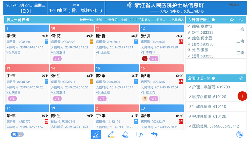Refresh the duty doctors panel
The image size is (248, 145).
point(232,20)
